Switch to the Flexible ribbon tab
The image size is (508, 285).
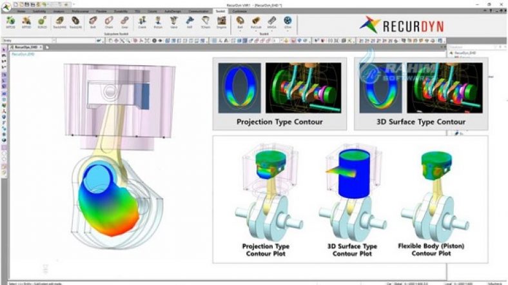tap(101, 12)
